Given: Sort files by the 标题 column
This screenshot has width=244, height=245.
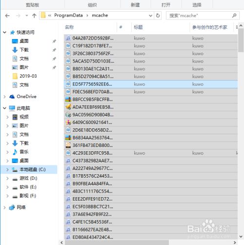Looking at the screenshot, I should coord(138,27).
